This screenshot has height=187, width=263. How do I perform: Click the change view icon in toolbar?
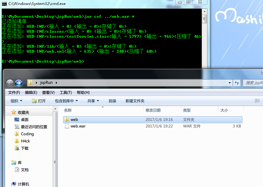[257, 101]
